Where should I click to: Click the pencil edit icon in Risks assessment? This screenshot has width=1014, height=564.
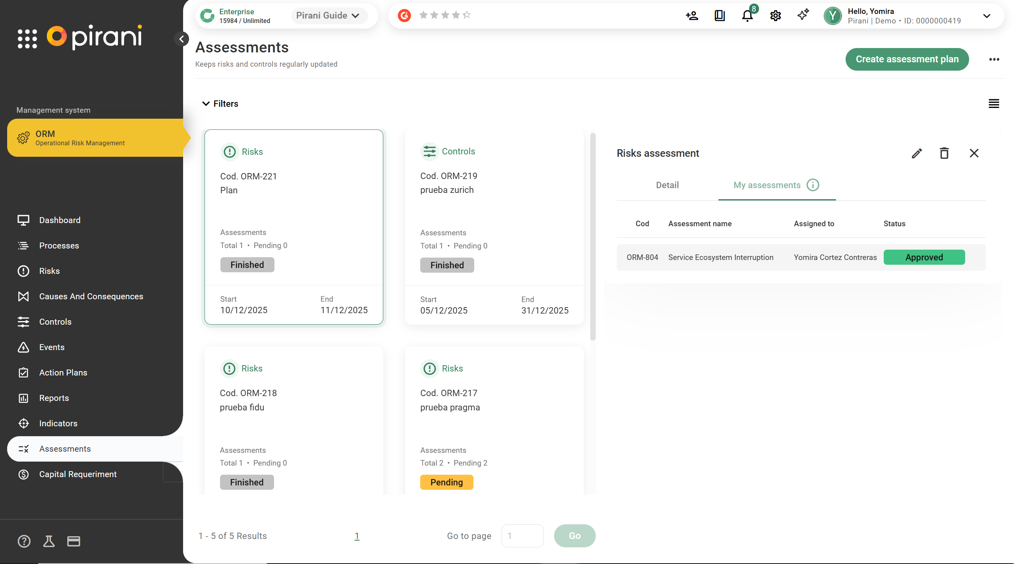916,153
